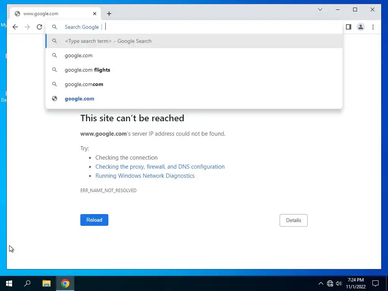Reload the page with the toolbar refresh icon
Screen dimensions: 388x291
tap(39, 27)
